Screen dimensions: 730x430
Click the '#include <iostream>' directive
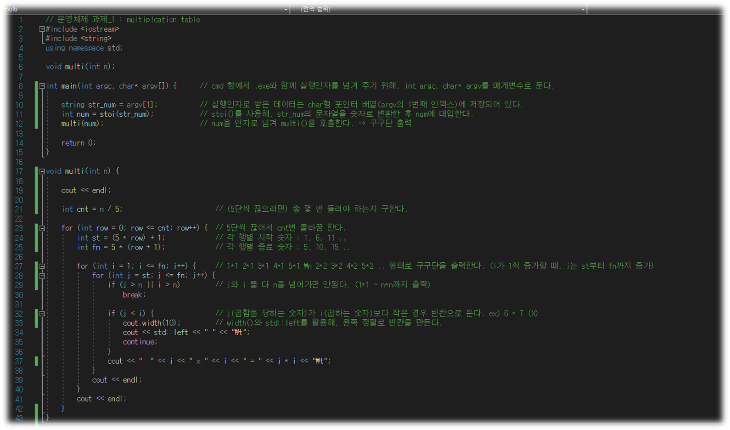(82, 29)
